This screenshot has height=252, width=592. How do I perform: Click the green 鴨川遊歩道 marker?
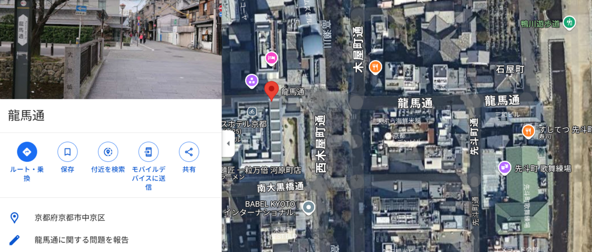coord(570,23)
